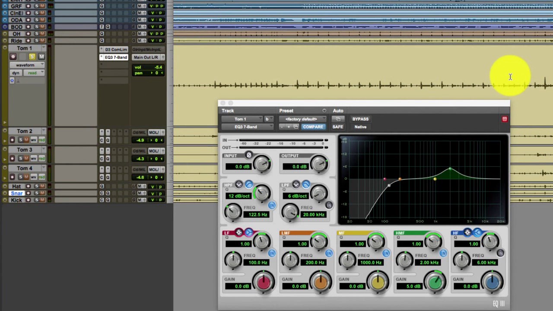Open the plugin settings select icon beside plus
553x311 pixels.
click(296, 127)
